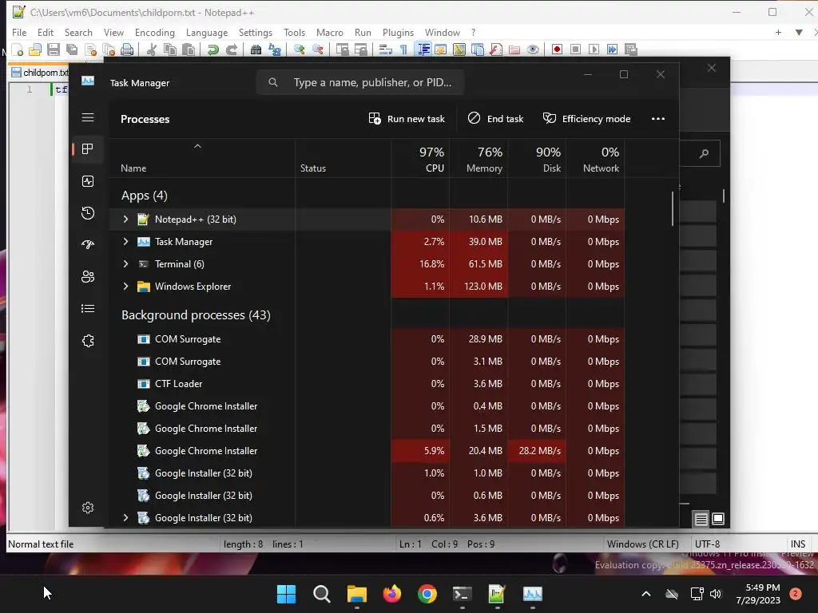Image resolution: width=818 pixels, height=613 pixels.
Task: Click End task button
Action: coord(495,119)
